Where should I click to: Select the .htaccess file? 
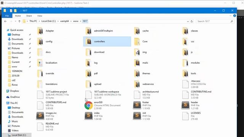pos(194,84)
